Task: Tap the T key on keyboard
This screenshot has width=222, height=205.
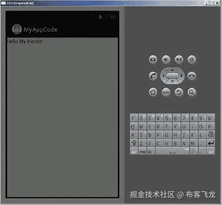Action: click(x=168, y=126)
